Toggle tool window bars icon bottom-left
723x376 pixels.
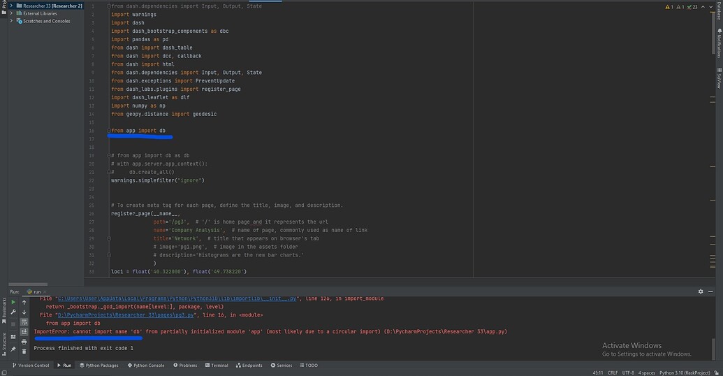click(x=3, y=373)
